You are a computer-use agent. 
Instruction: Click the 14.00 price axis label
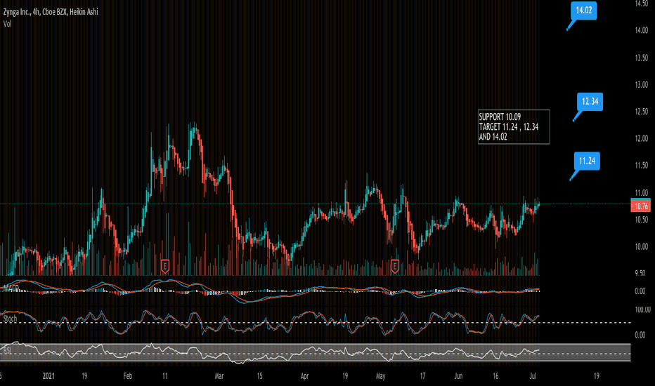[x=641, y=30]
